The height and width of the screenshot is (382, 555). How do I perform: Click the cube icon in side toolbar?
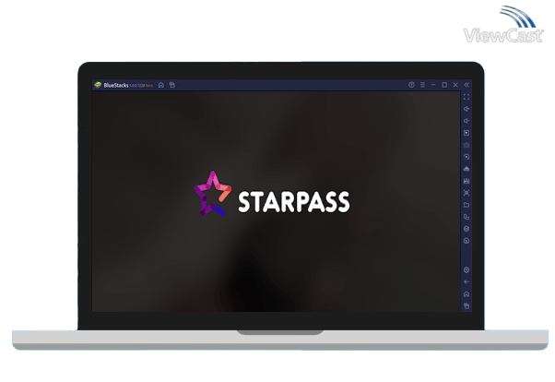466,229
